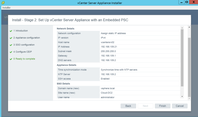Click the 'IP Address' label

(64, 47)
